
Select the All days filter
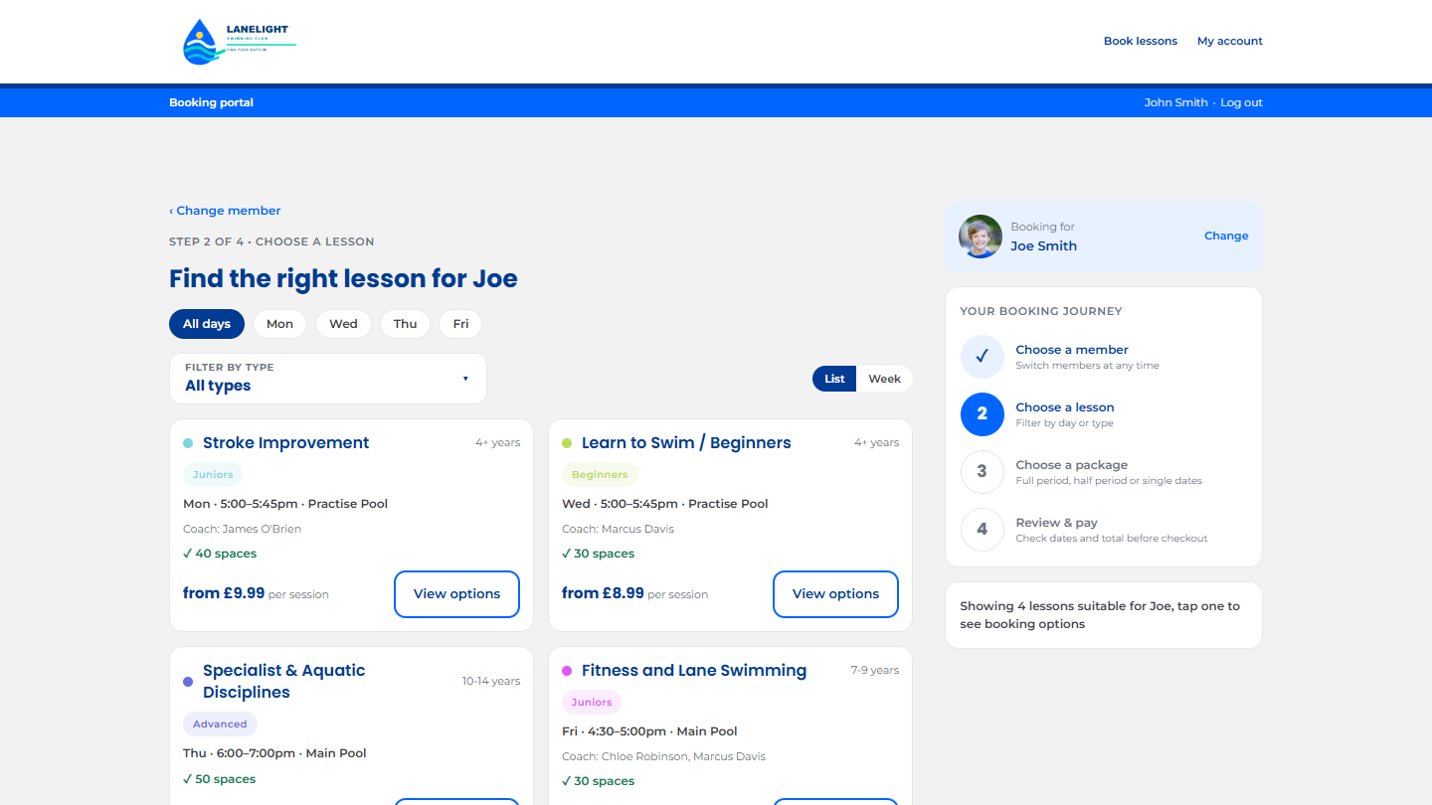click(207, 324)
